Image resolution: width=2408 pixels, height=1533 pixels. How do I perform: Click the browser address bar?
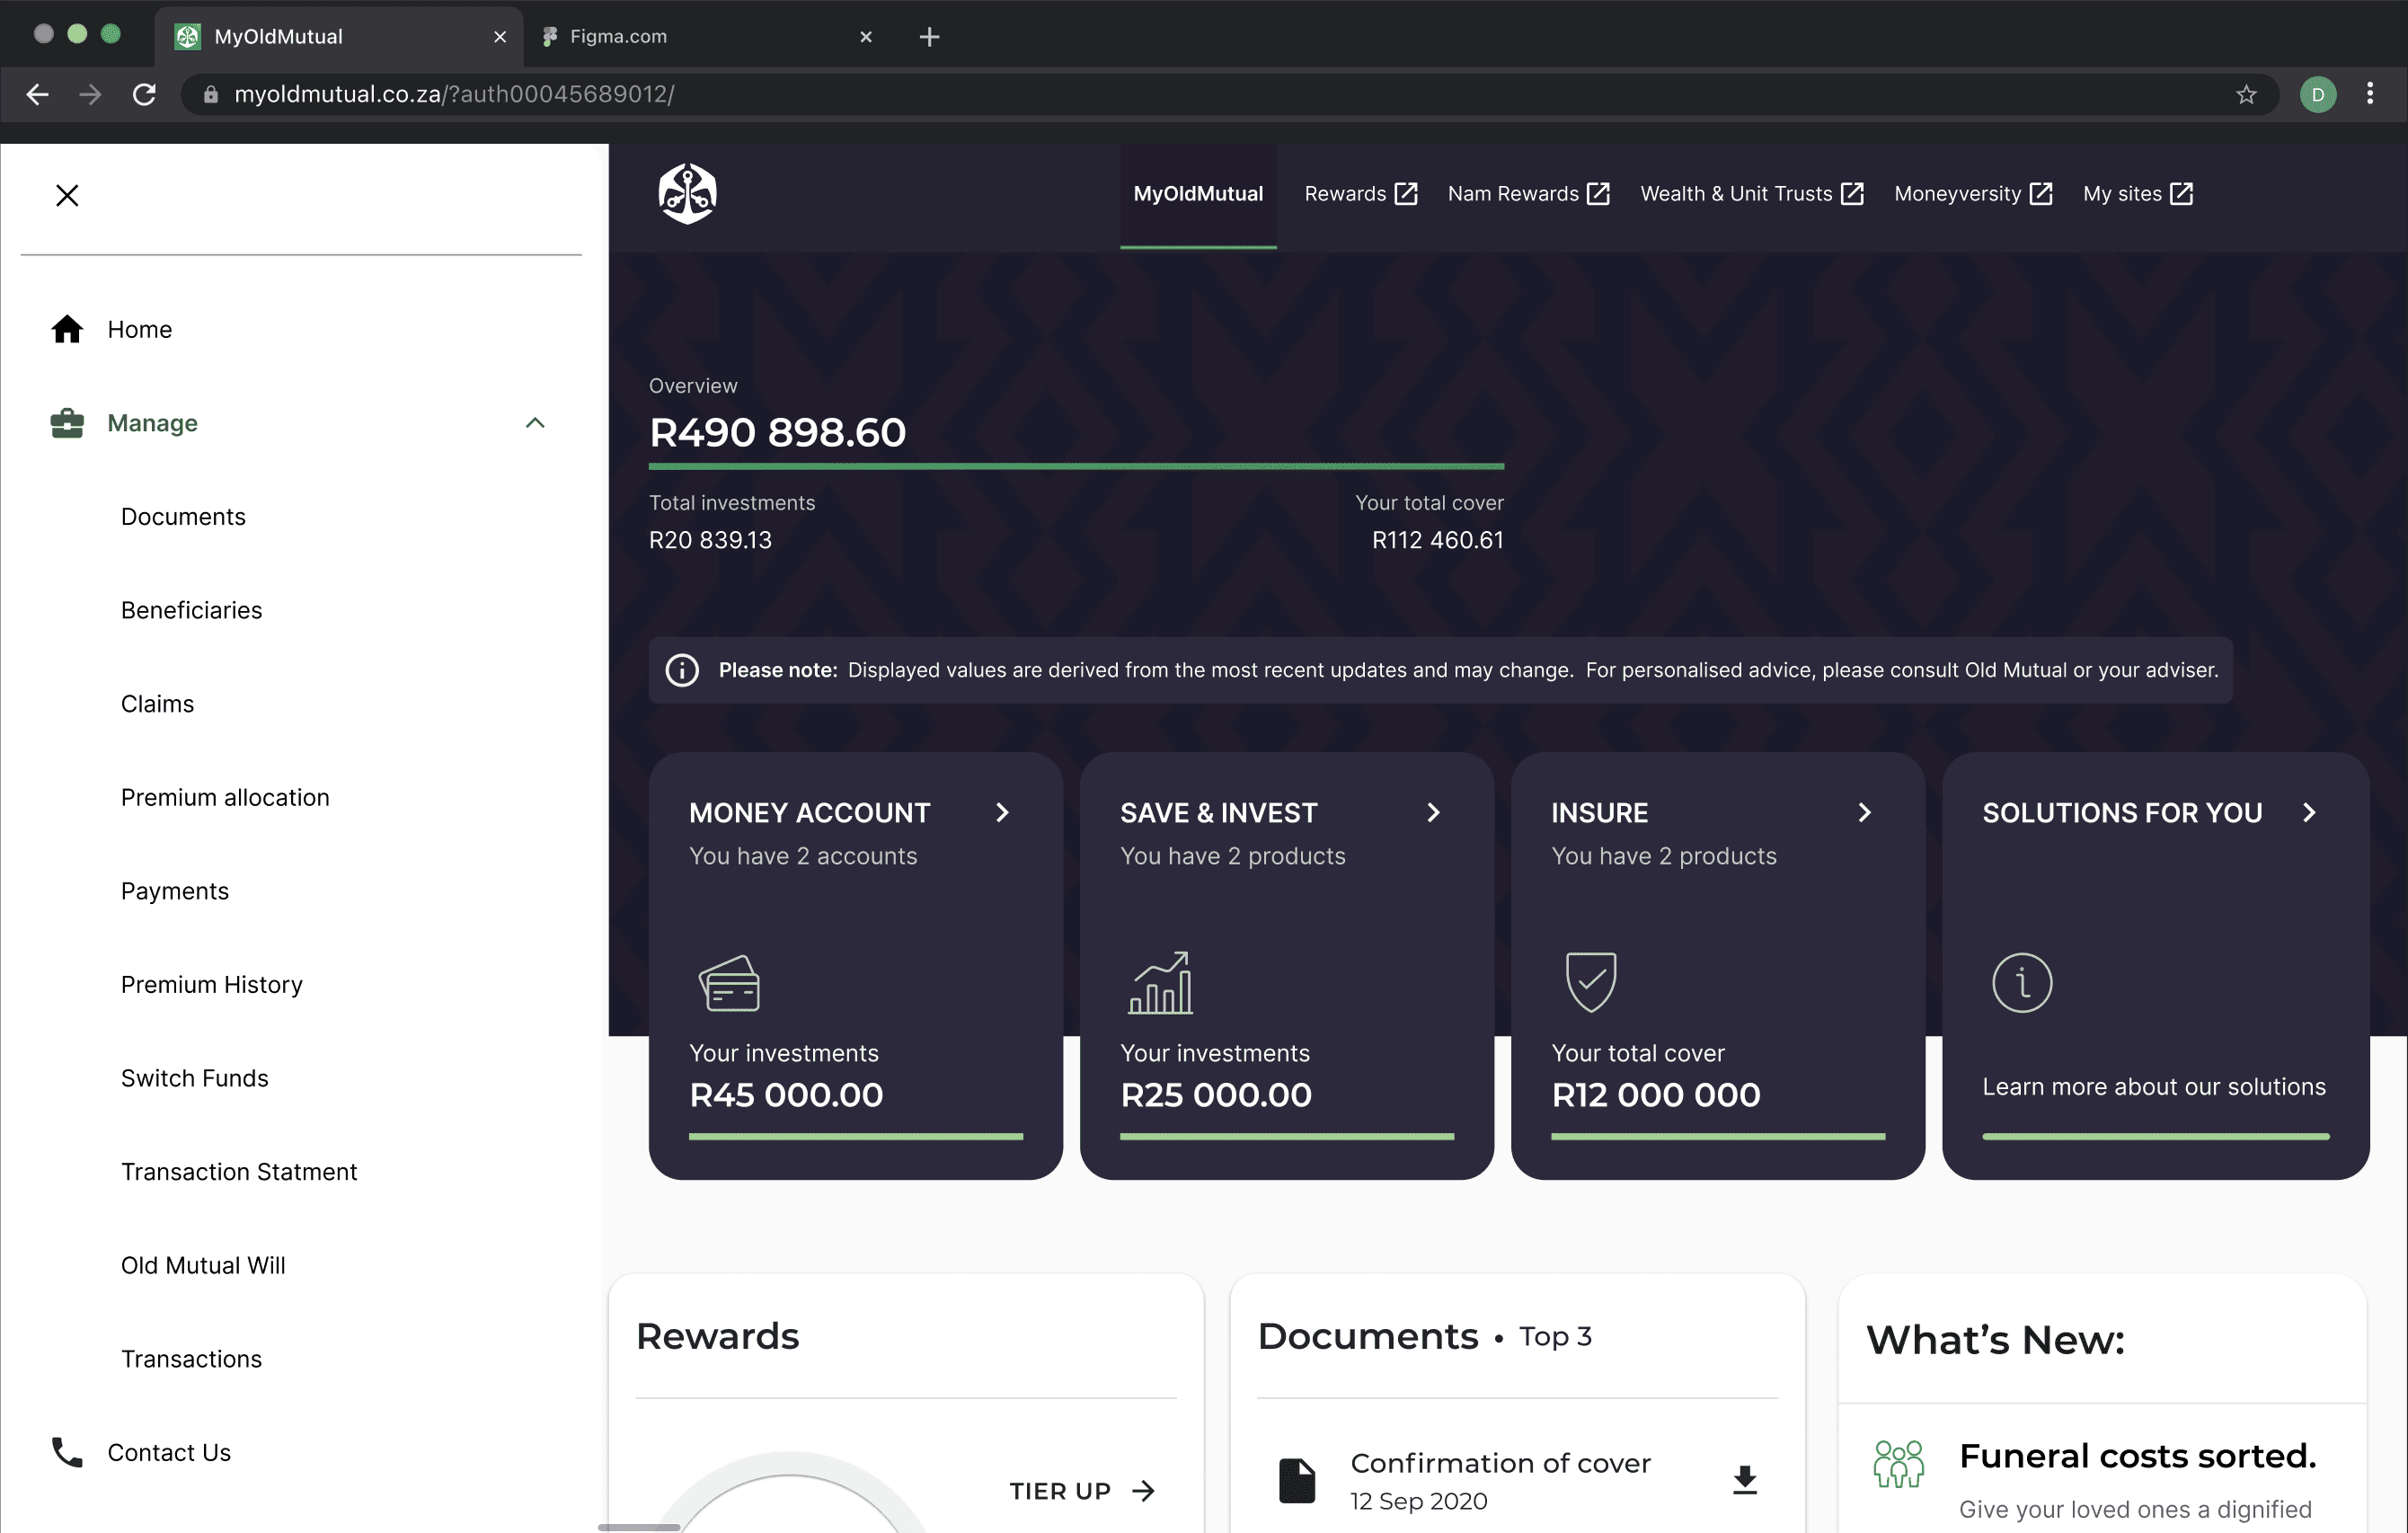point(1200,94)
